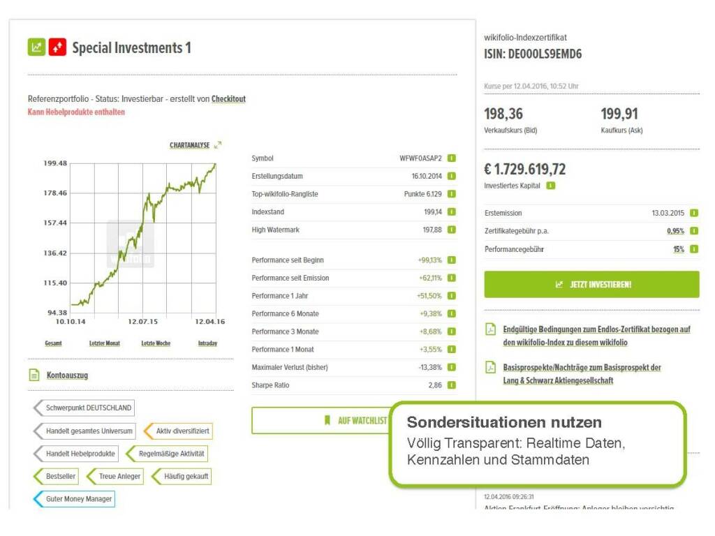Click the green chart icon beside the title

click(x=36, y=47)
